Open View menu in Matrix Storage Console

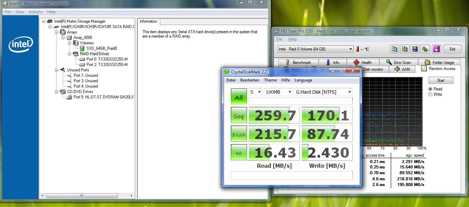point(20,12)
